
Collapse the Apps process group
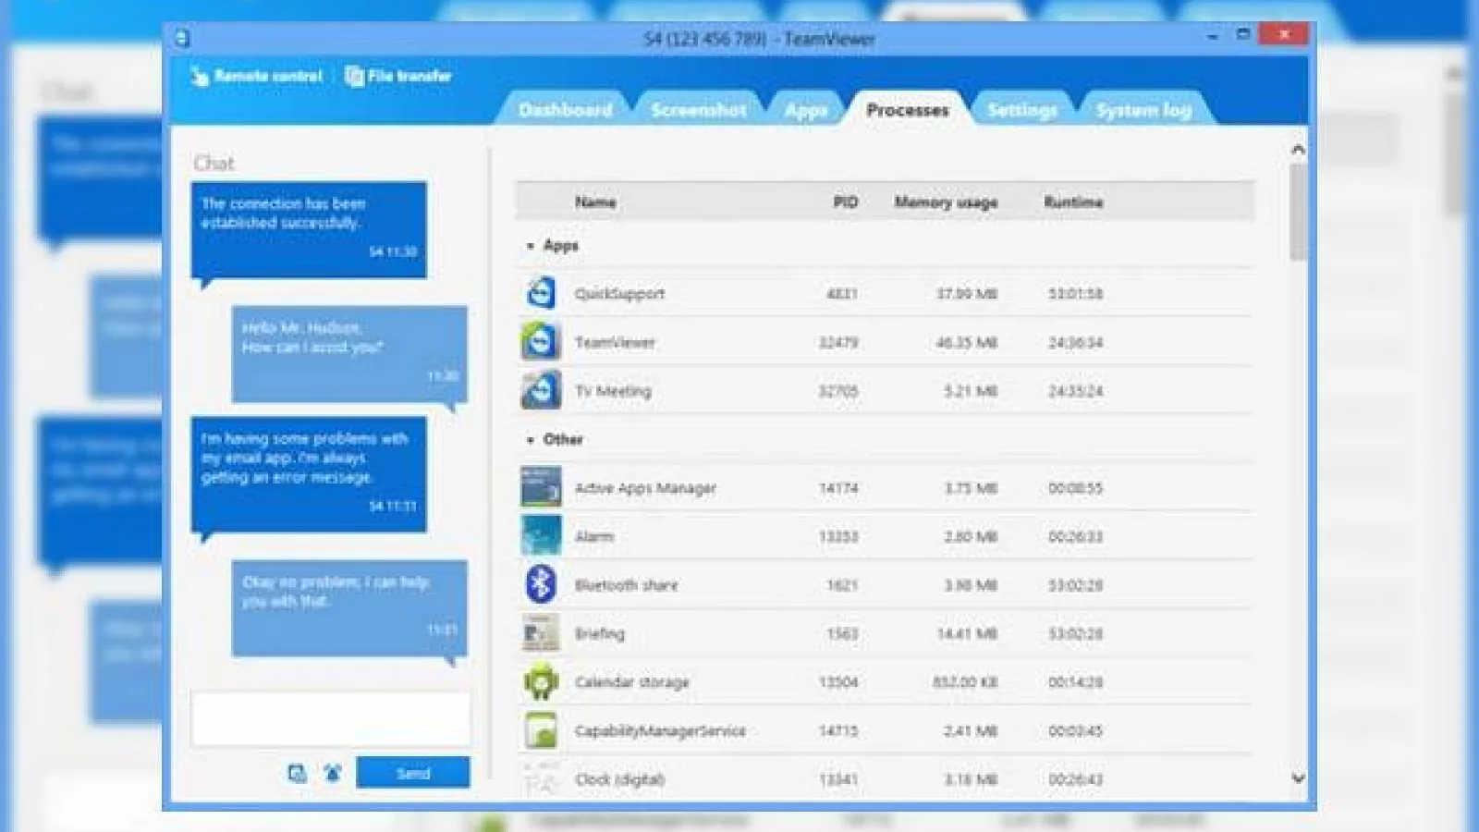click(531, 246)
